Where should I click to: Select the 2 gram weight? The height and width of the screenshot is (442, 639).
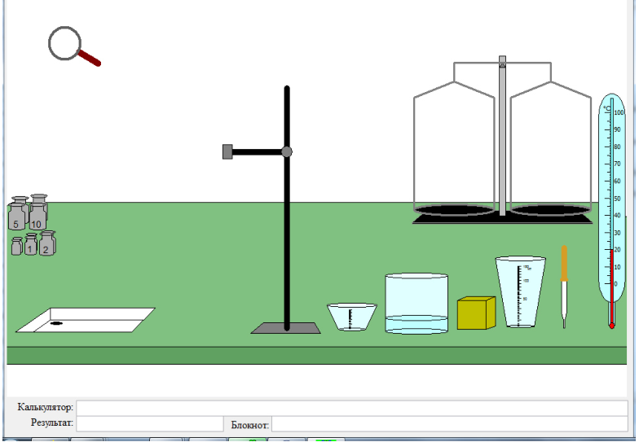coord(47,243)
